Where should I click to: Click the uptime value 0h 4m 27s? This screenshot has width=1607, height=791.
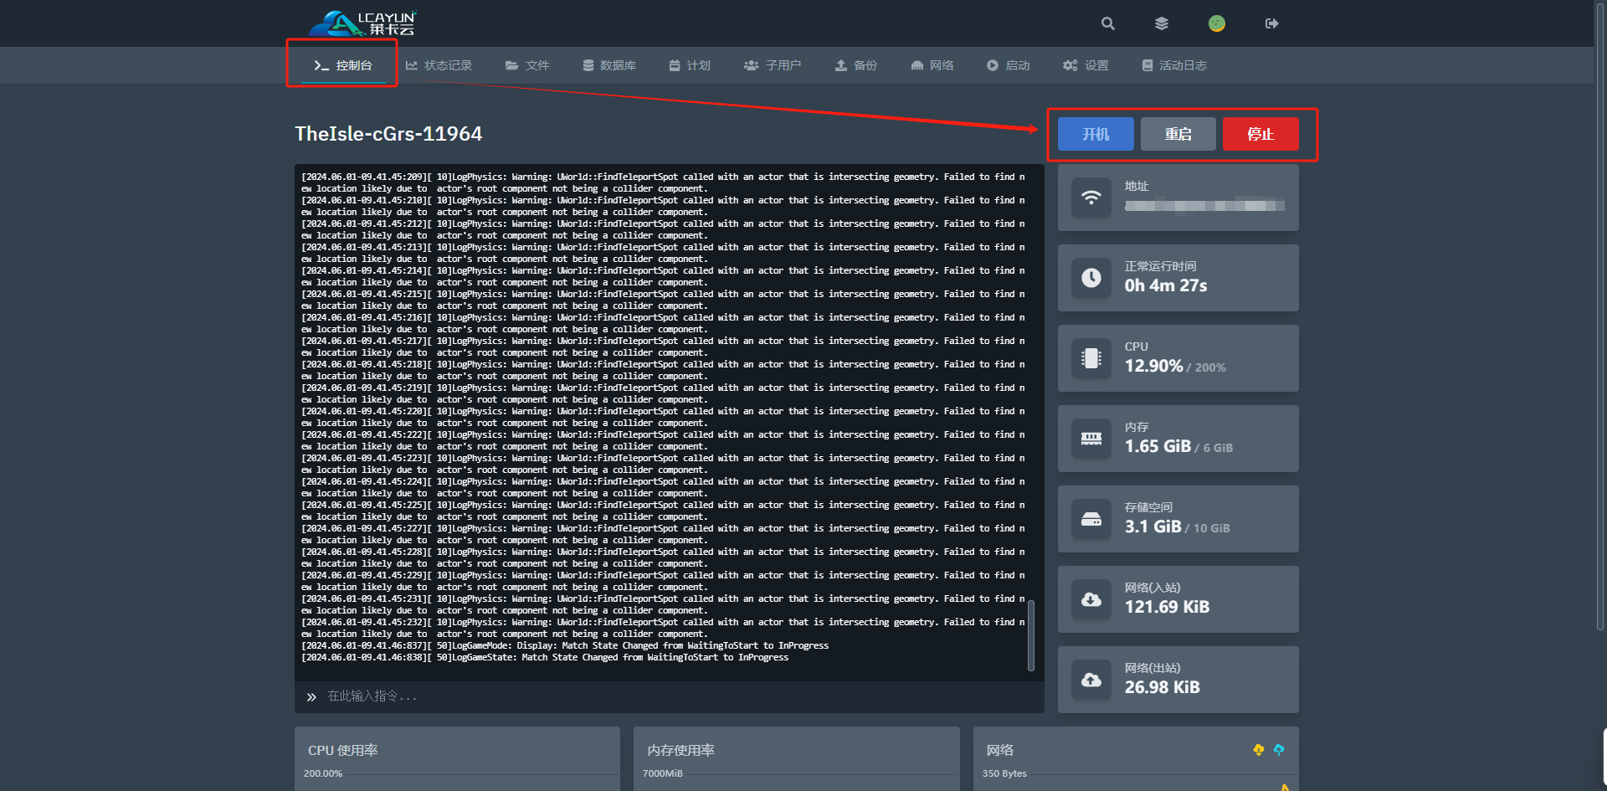1166,285
